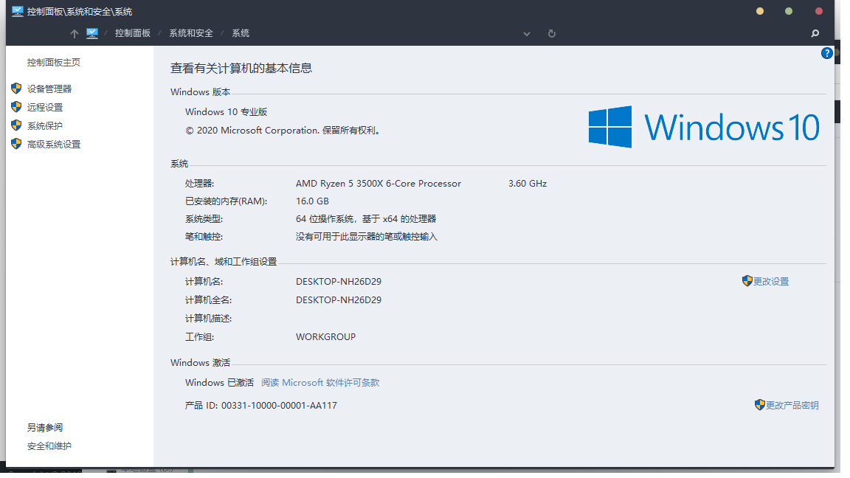The image size is (850, 478).
Task: Click the 系统类型 label
Action: tap(204, 219)
